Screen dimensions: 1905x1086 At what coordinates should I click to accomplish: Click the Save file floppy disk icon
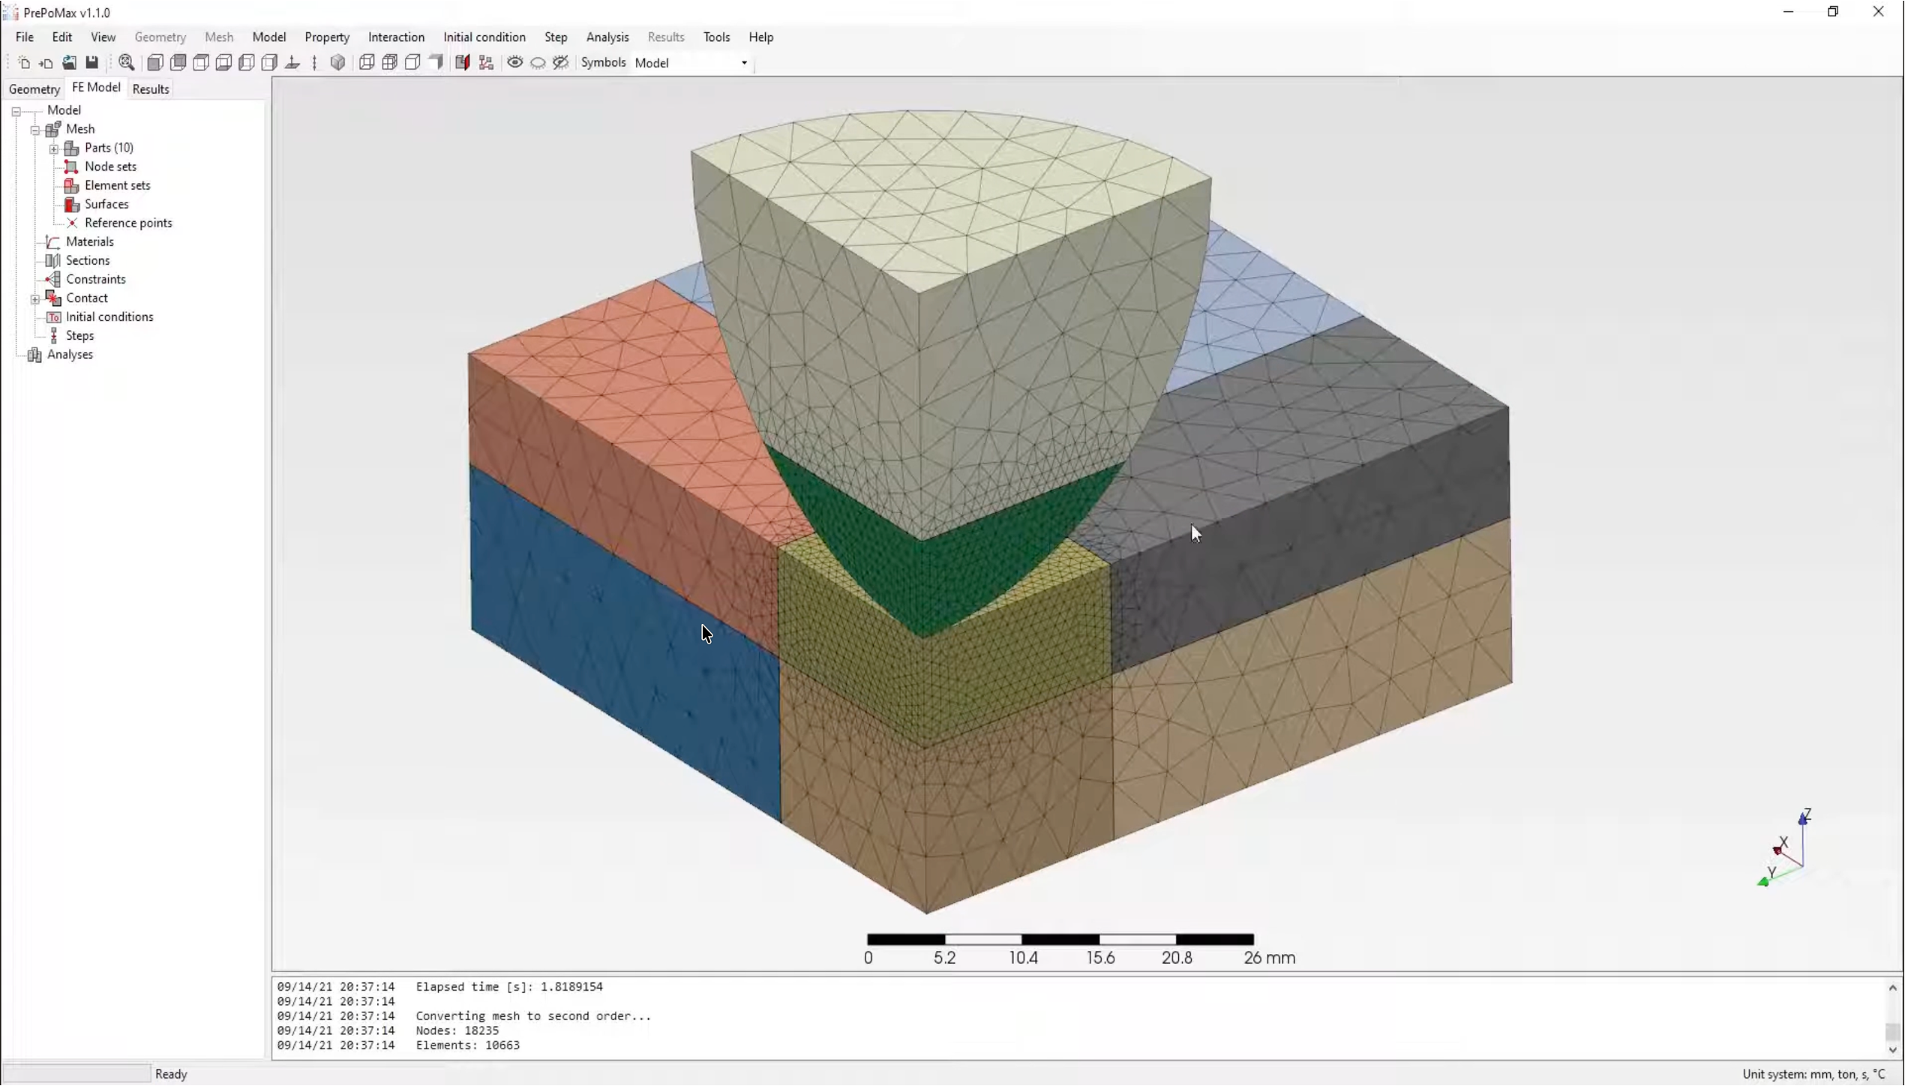[92, 63]
